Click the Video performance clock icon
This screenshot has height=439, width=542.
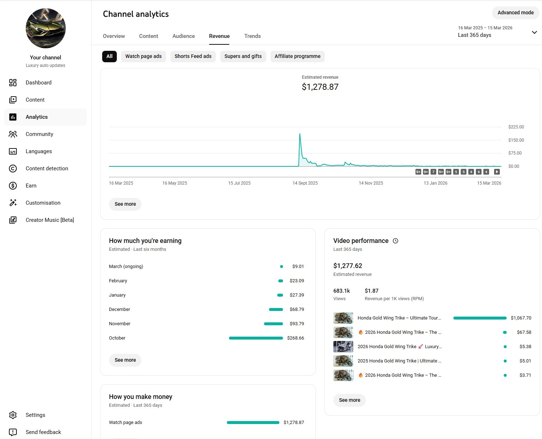[396, 241]
